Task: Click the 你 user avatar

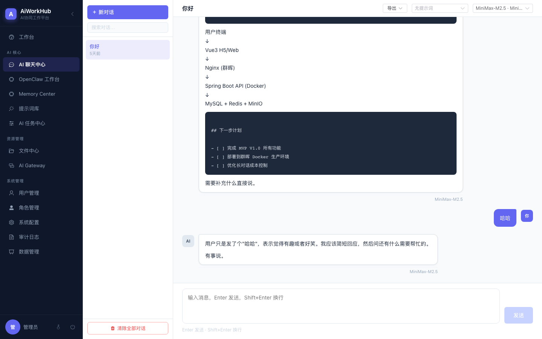Action: tap(527, 216)
